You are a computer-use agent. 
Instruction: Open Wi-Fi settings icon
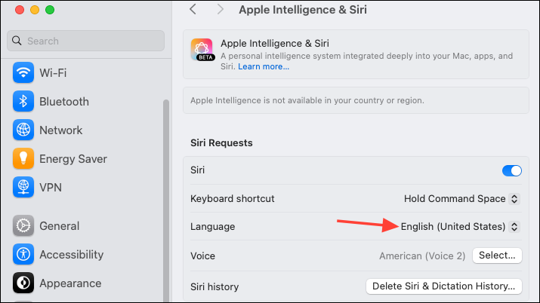click(x=23, y=72)
